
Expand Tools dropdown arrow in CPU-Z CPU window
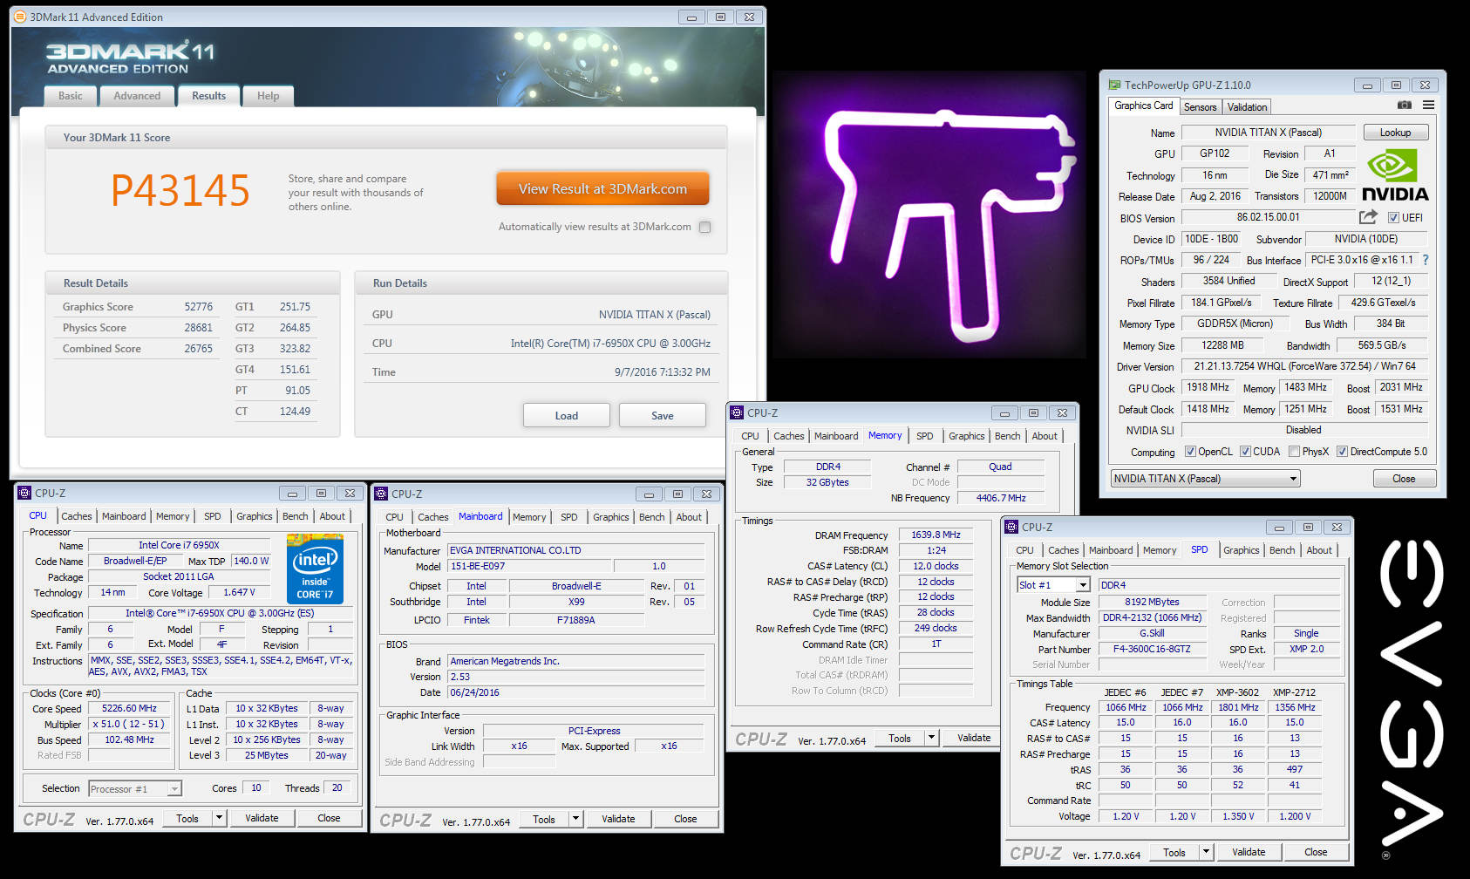point(220,818)
